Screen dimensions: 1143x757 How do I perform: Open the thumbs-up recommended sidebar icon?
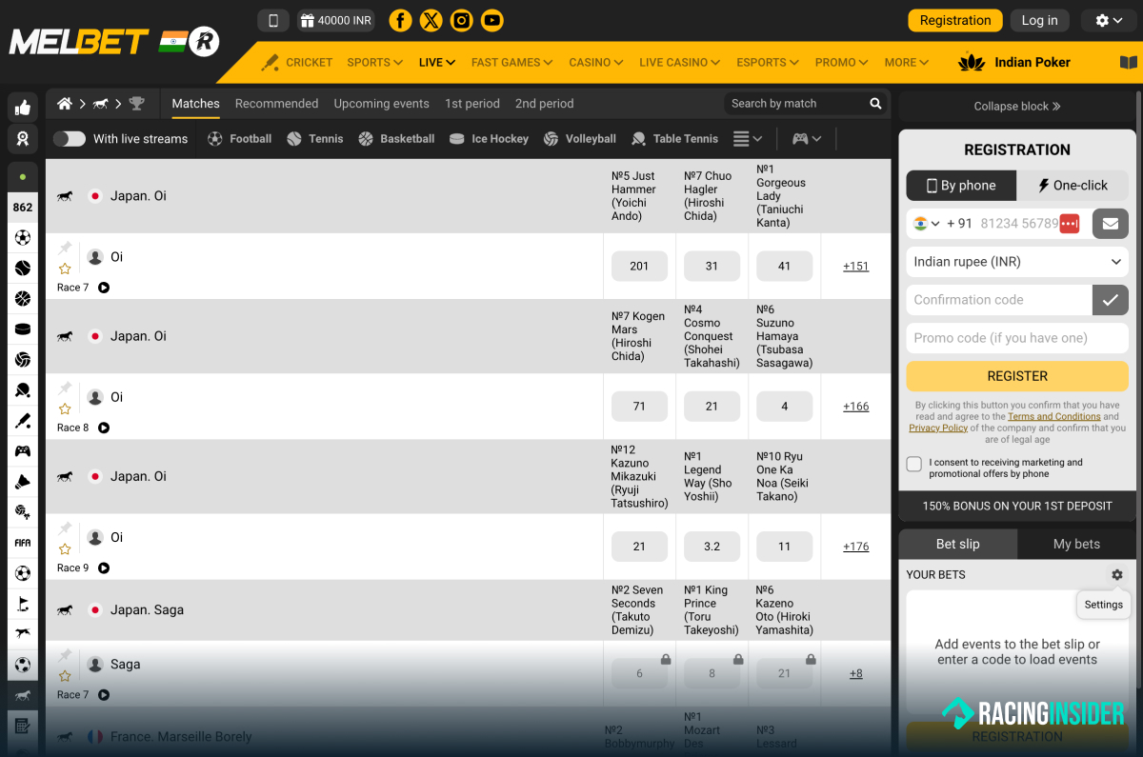coord(23,109)
